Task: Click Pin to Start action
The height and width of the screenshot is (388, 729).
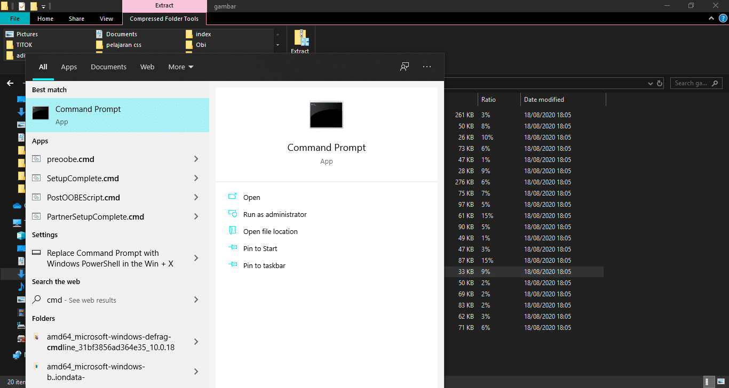Action: click(260, 248)
